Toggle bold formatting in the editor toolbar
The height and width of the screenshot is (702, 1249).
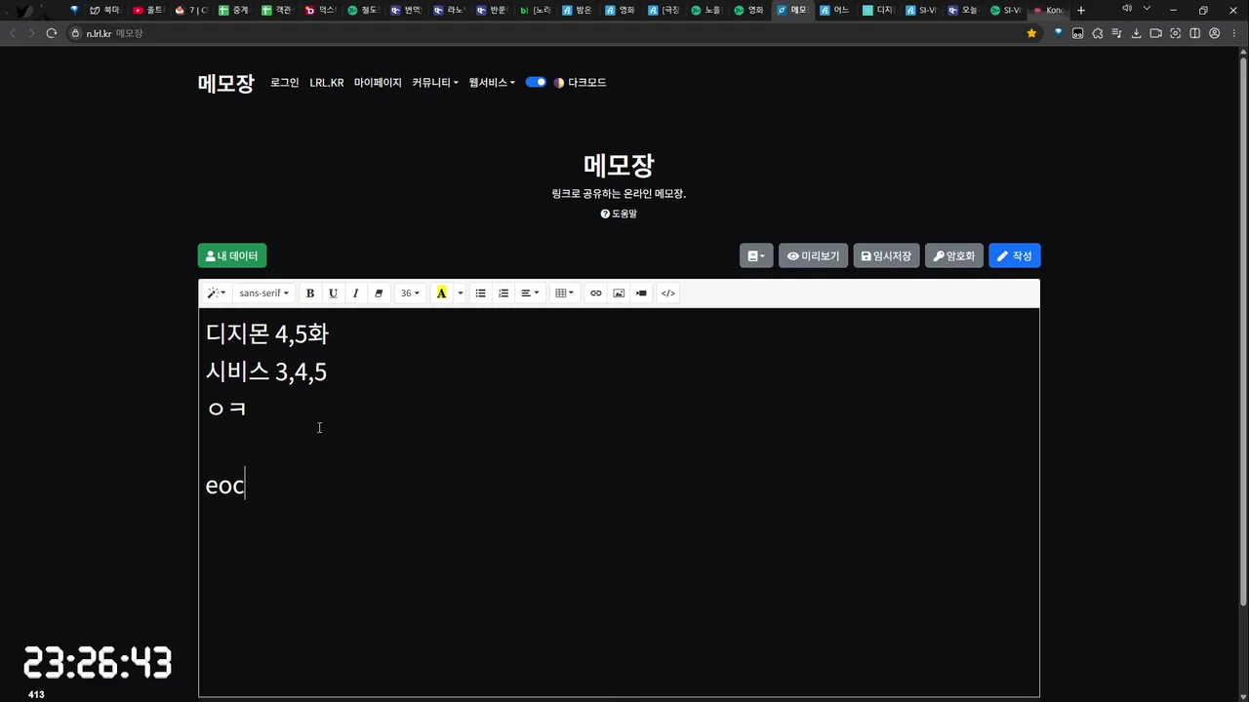tap(310, 293)
